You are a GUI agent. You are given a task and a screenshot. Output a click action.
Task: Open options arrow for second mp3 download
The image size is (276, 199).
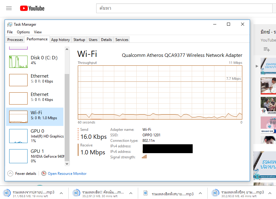(131, 193)
